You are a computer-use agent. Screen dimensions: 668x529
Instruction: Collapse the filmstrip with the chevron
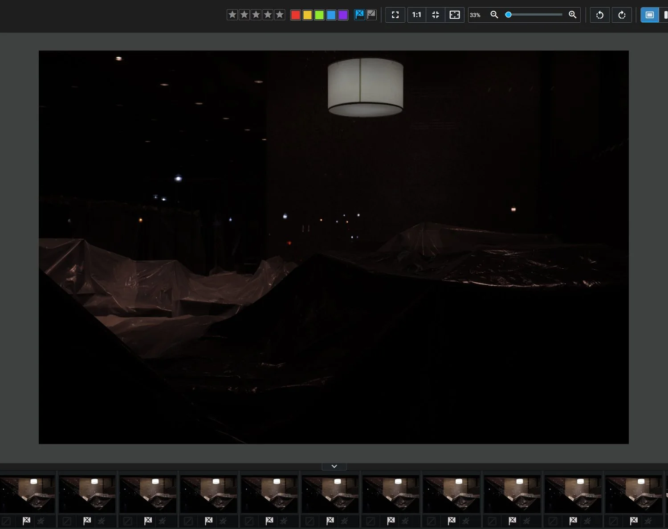tap(334, 466)
